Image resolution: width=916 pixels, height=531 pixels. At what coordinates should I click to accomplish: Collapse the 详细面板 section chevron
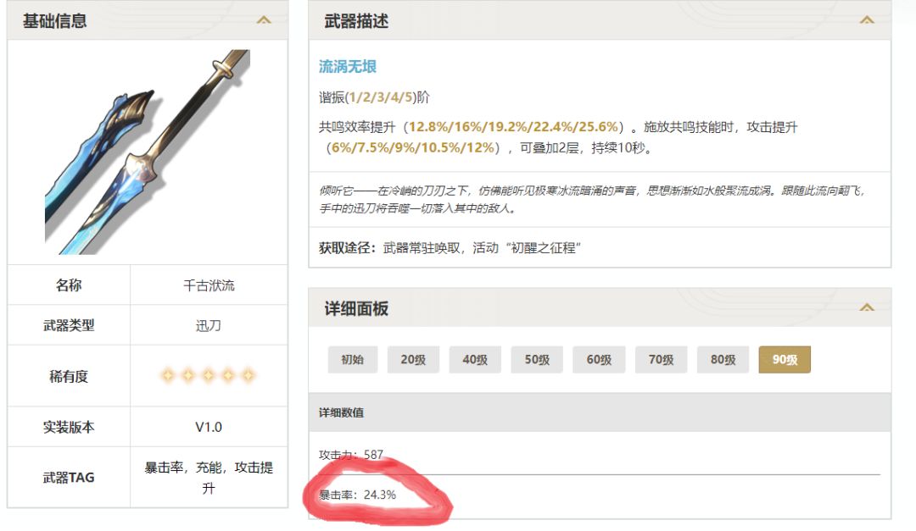point(866,307)
